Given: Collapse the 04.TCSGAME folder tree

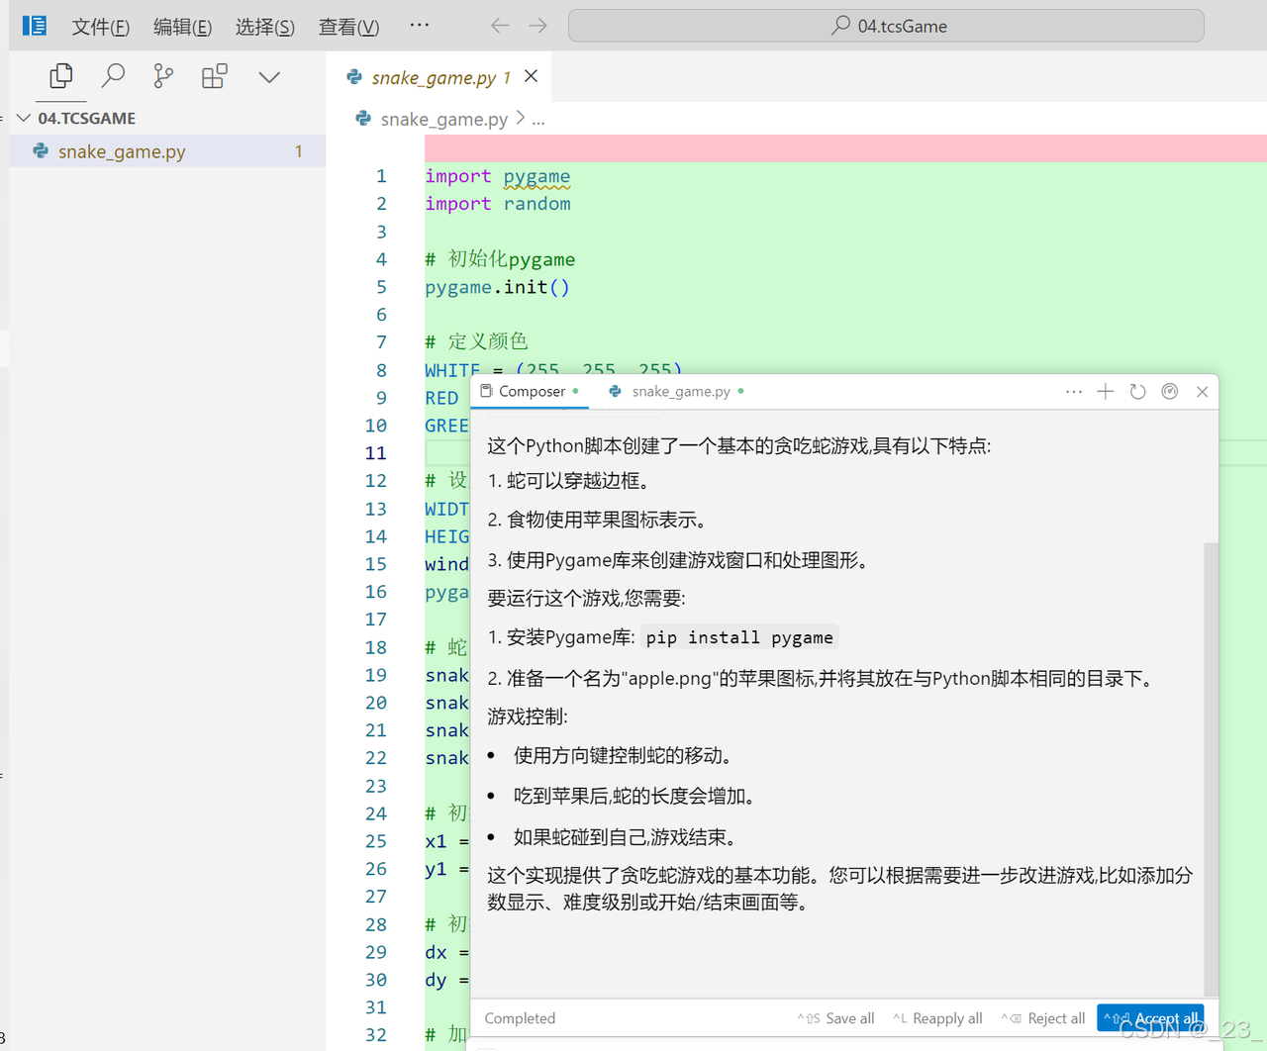Looking at the screenshot, I should pyautogui.click(x=24, y=118).
